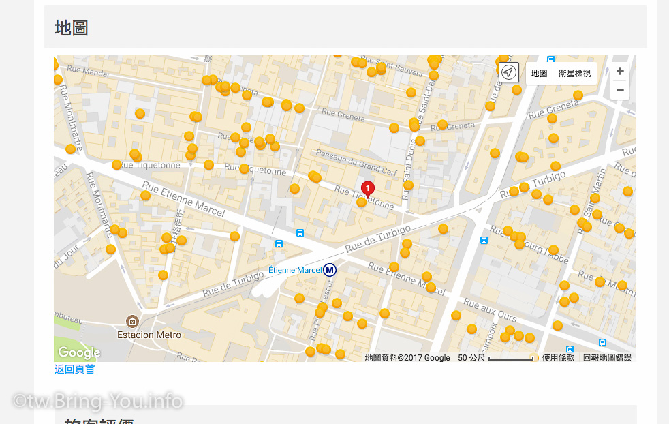Click 回報地圖錯誤 to report a map error

pyautogui.click(x=607, y=358)
